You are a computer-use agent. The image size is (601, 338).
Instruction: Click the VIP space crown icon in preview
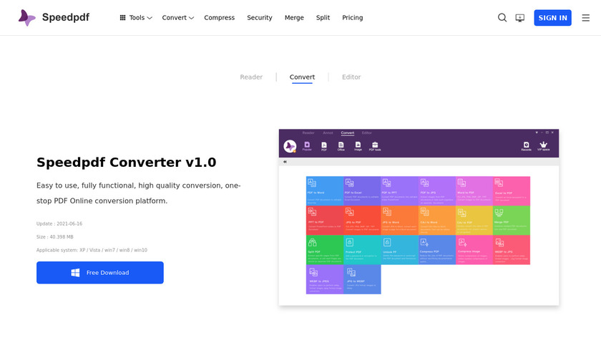(543, 146)
